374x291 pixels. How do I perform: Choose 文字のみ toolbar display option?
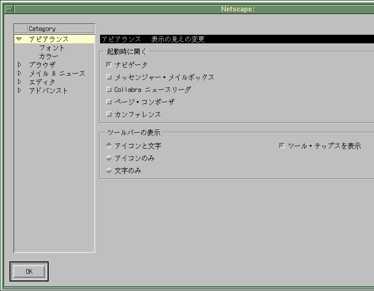click(x=109, y=171)
